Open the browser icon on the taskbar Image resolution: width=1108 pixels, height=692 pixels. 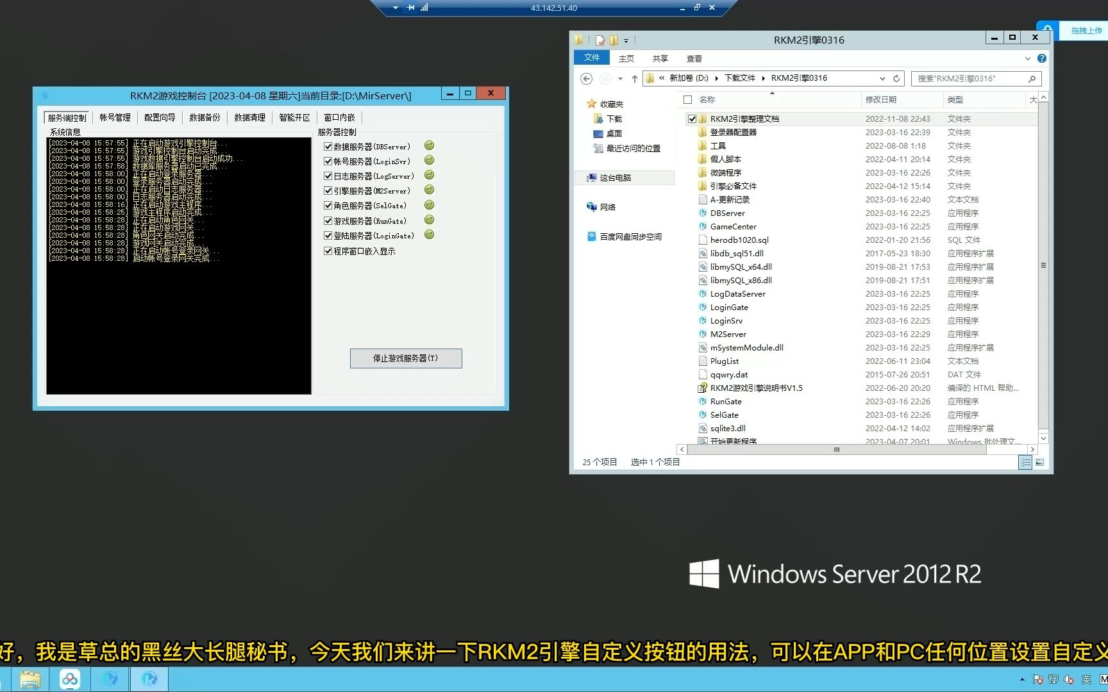tap(110, 679)
